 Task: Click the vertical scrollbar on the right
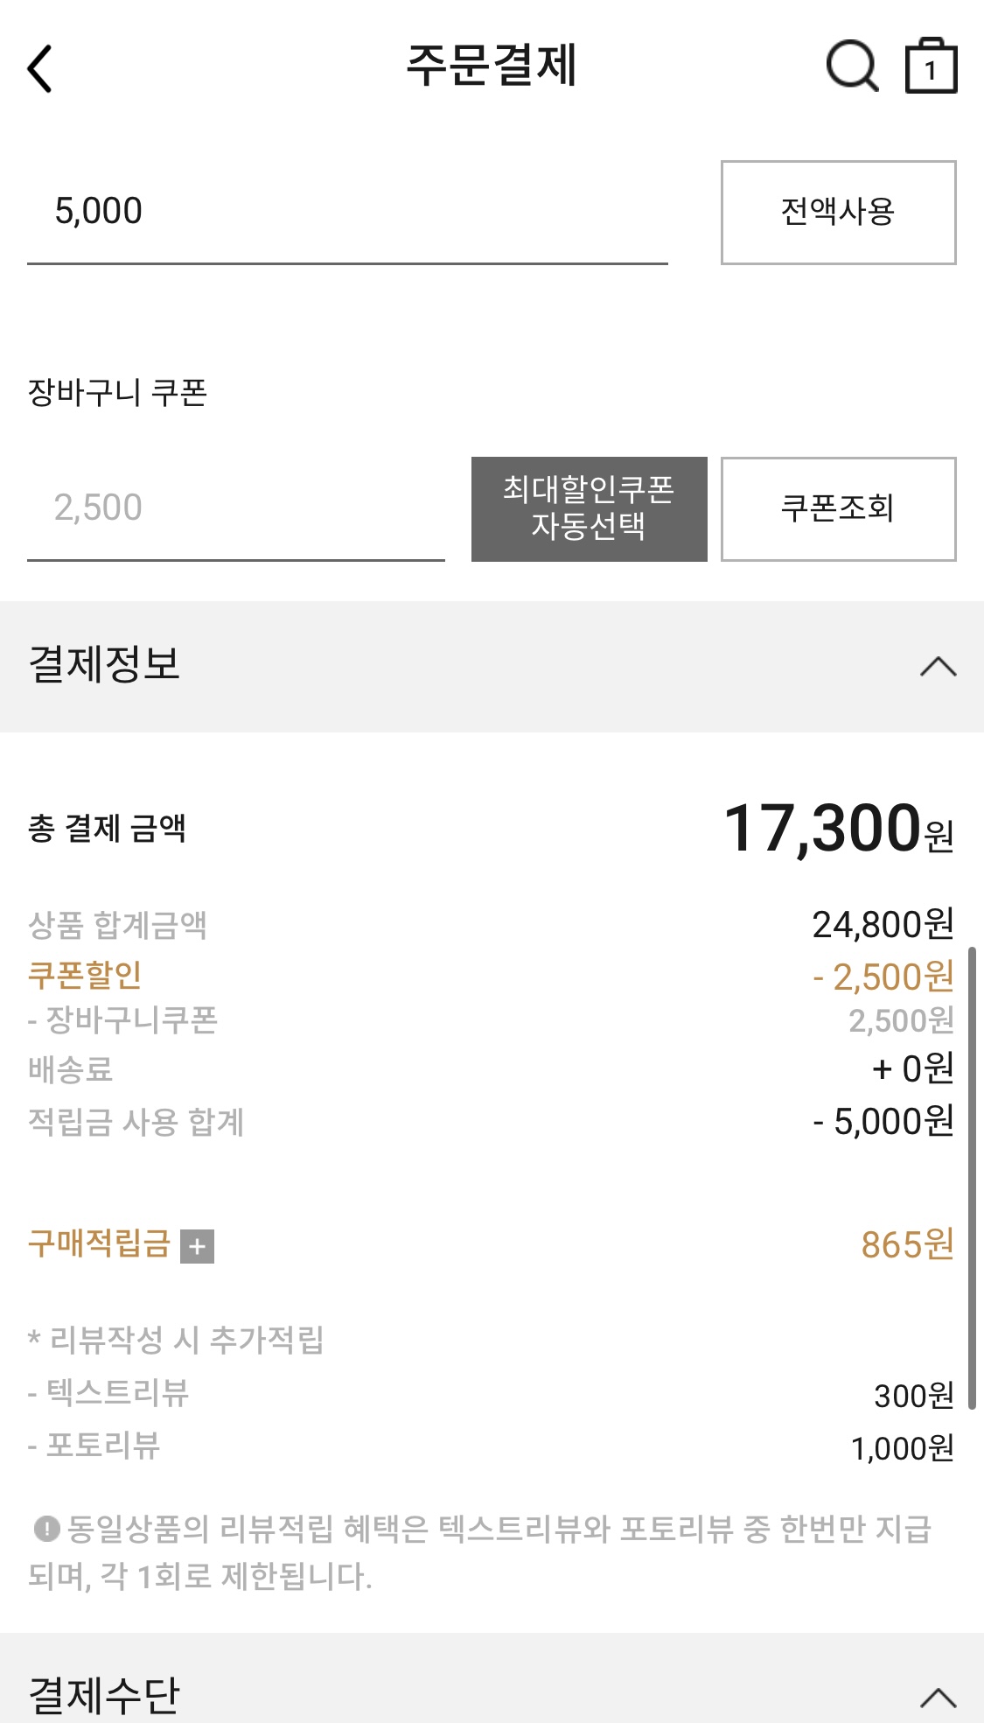click(x=972, y=1177)
